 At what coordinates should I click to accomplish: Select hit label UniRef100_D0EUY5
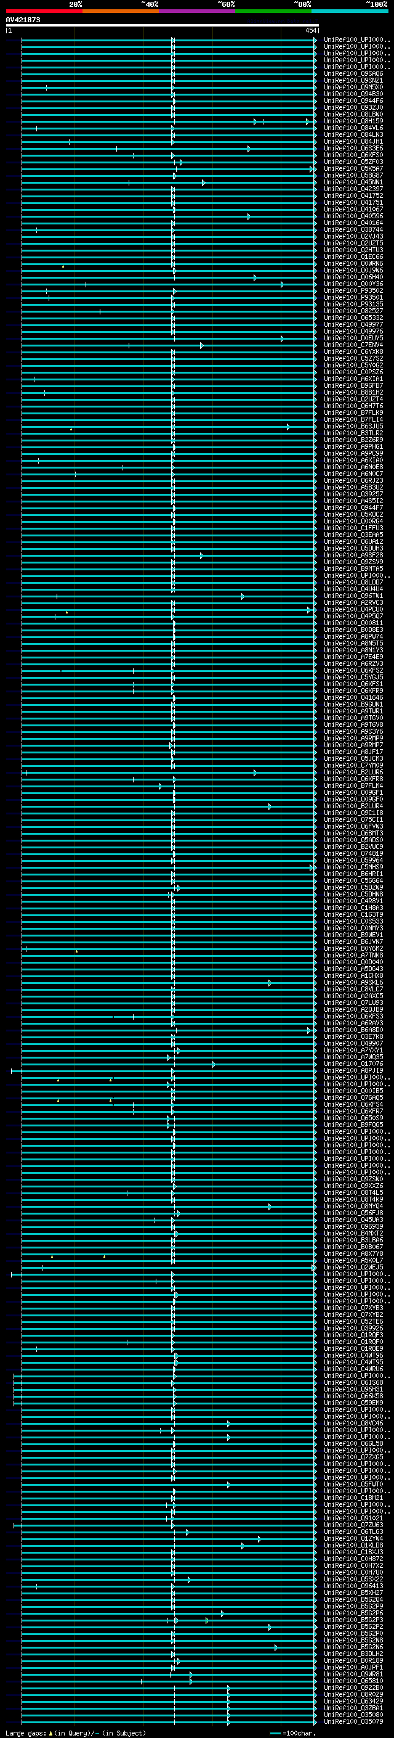(353, 338)
